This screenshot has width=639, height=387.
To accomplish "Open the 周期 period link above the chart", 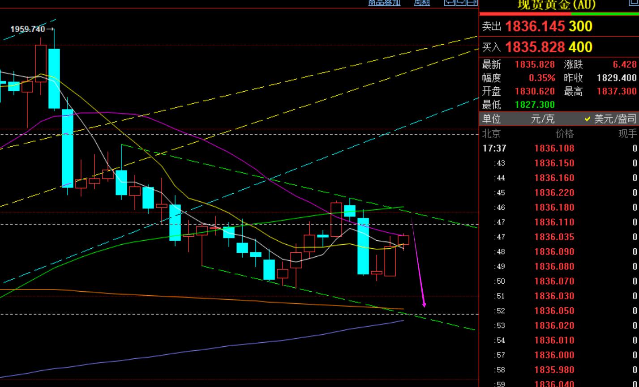I will click(422, 3).
